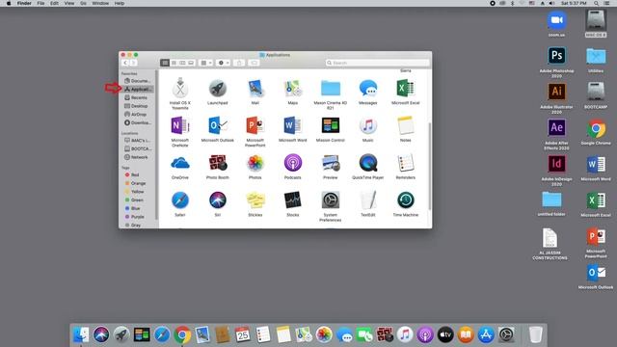
Task: Click the Finder window vertical scrollbar
Action: point(430,166)
